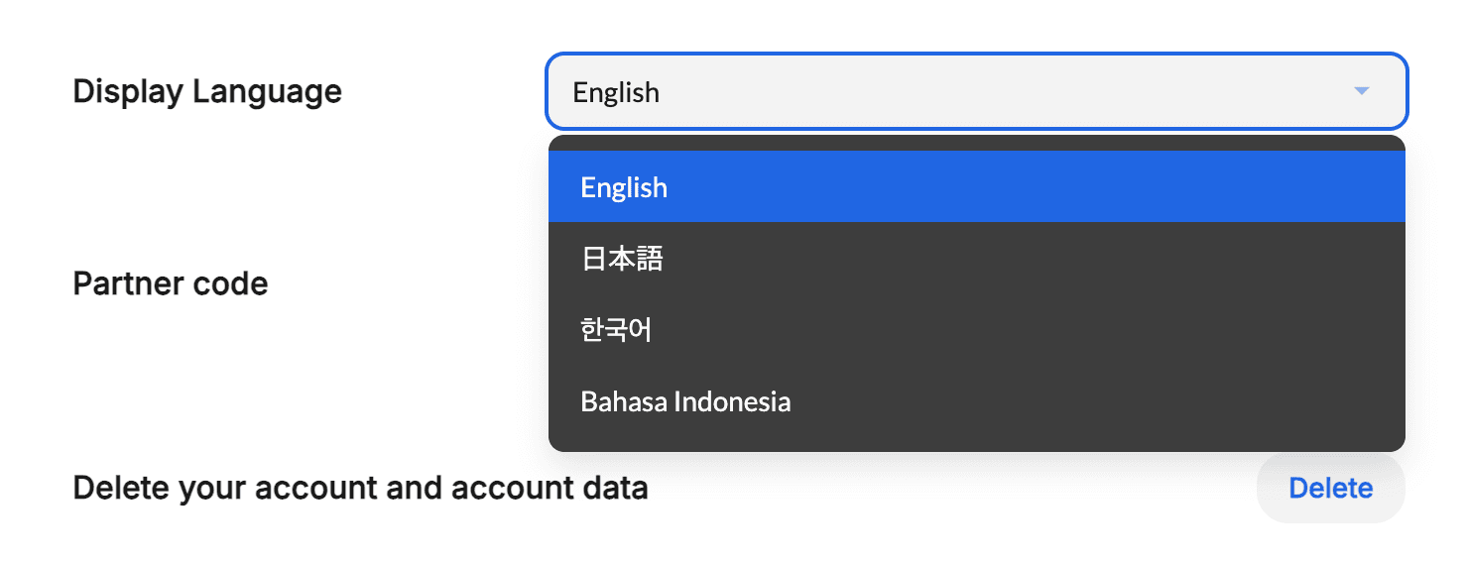
Task: Select English from the language list
Action: pyautogui.click(x=977, y=186)
